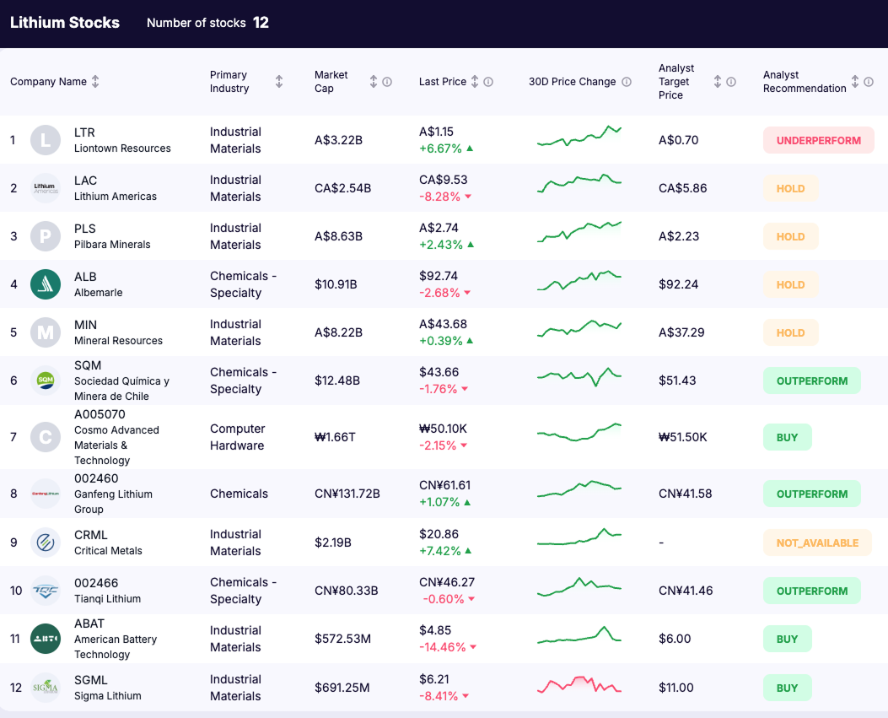Select the BUY badge for ABAT

(x=787, y=639)
